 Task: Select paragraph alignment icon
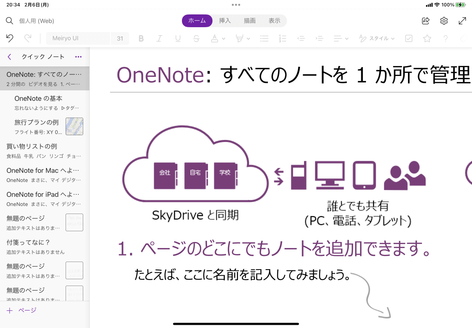coord(338,38)
